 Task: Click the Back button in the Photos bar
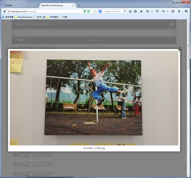(21, 40)
